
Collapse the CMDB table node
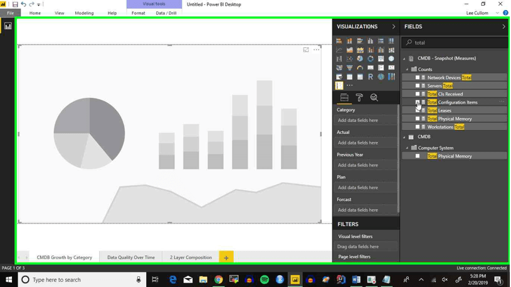pyautogui.click(x=404, y=137)
